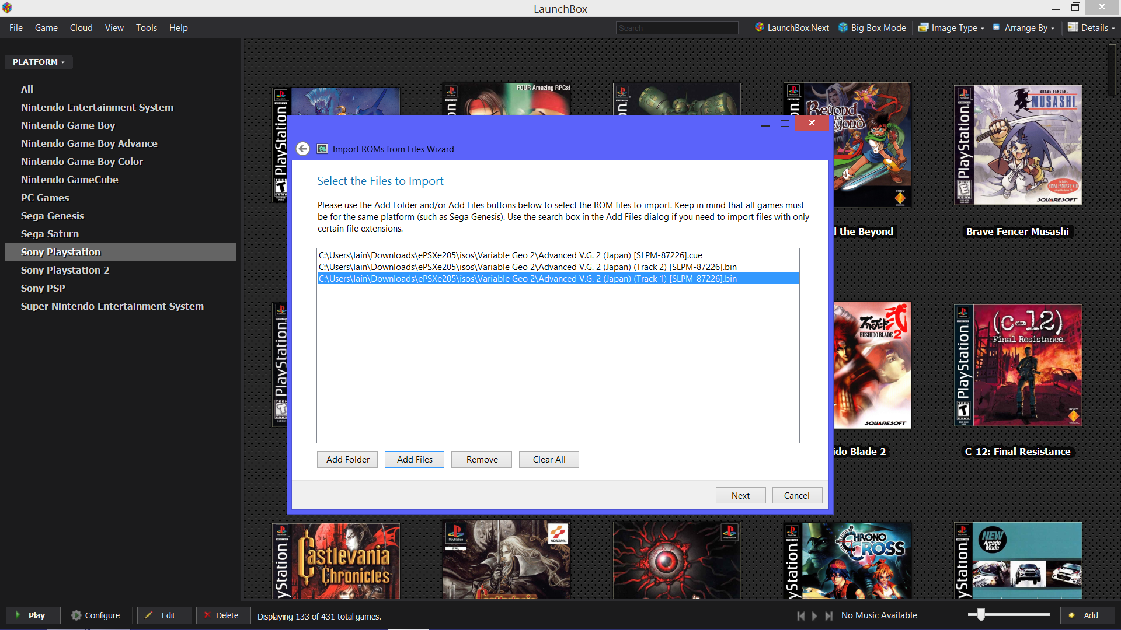1121x630 pixels.
Task: Expand the PLATFORM filter dropdown
Action: point(39,62)
